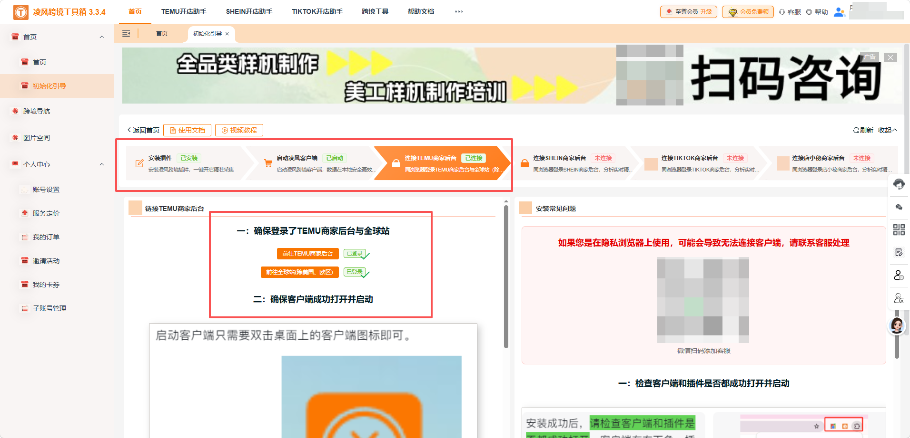Collapse the sidebar via hamburger icon

pos(126,33)
